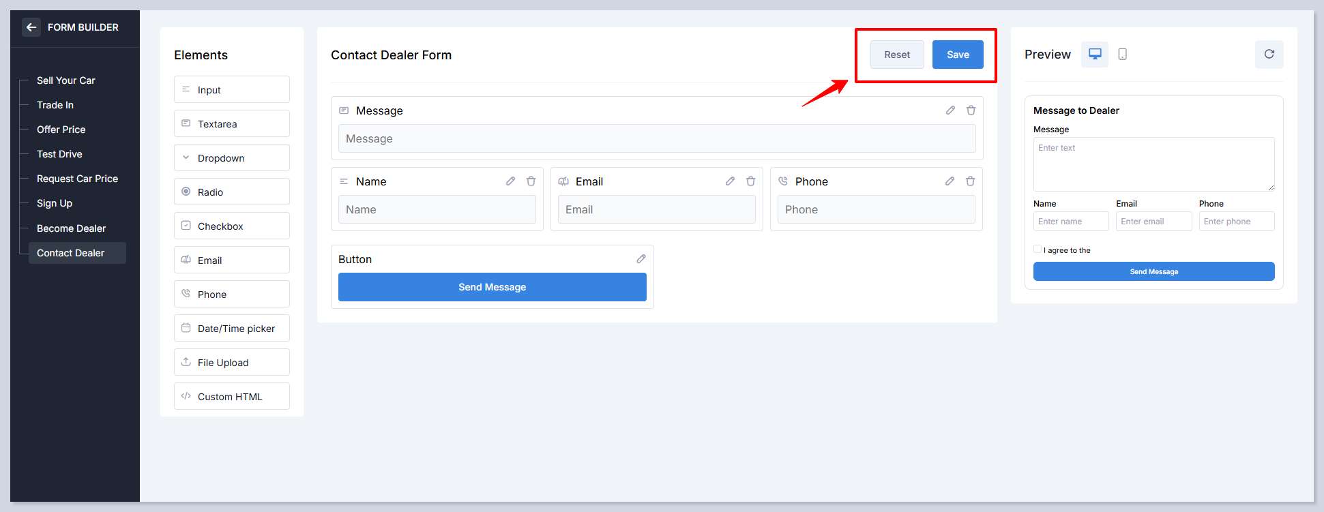Remove the Email field via trash icon
The height and width of the screenshot is (512, 1324).
point(750,181)
